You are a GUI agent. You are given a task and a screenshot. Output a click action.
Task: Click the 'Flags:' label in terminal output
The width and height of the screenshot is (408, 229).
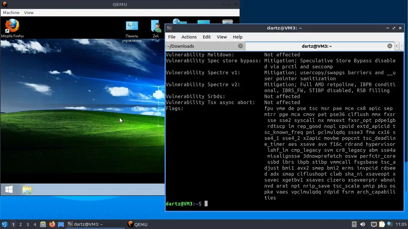click(x=174, y=108)
